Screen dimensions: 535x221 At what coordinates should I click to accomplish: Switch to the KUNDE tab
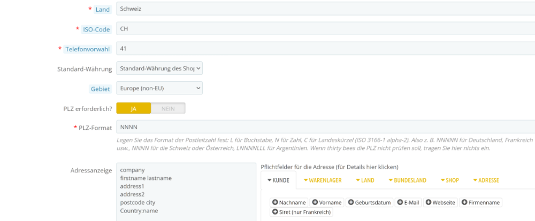pyautogui.click(x=278, y=180)
